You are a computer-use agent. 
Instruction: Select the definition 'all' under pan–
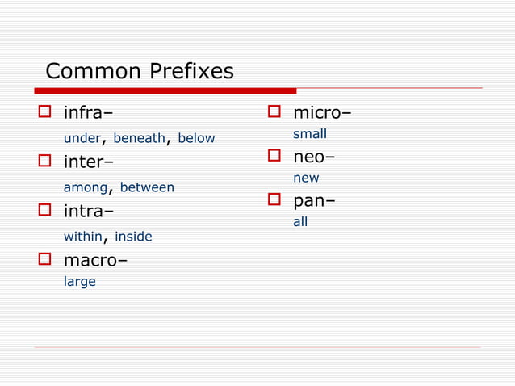300,221
